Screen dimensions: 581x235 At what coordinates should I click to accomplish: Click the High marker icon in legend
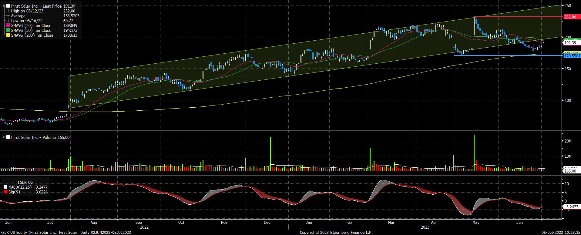click(x=8, y=11)
